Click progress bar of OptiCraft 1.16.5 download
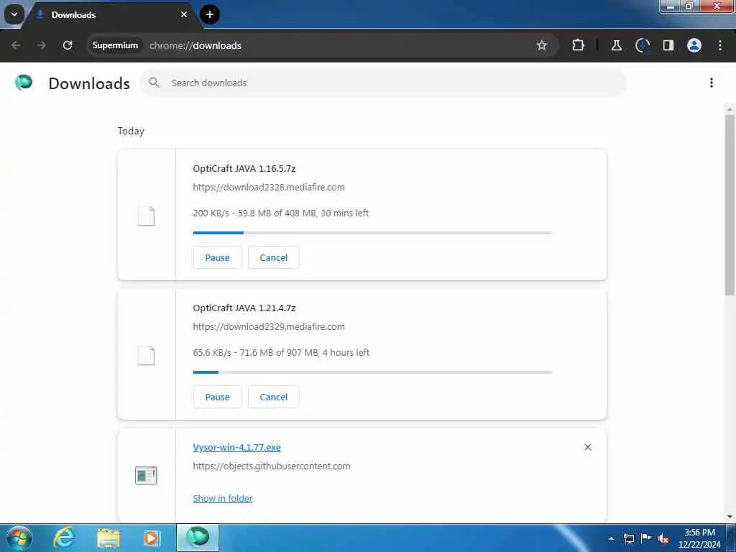This screenshot has width=736, height=552. tap(373, 232)
